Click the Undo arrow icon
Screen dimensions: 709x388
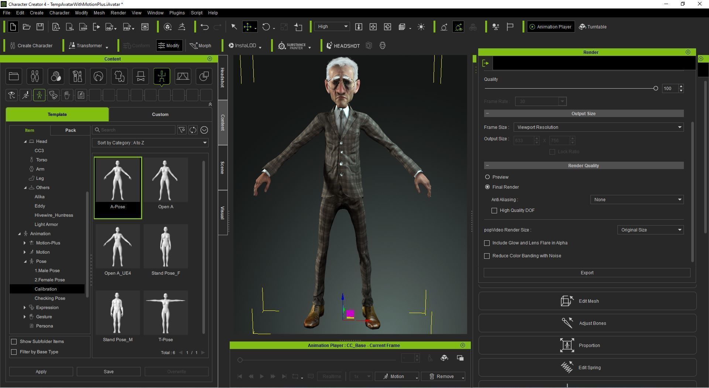tap(205, 27)
